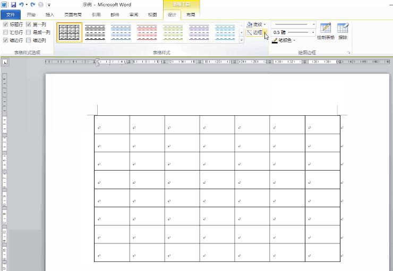
Task: Enable the 最后一列 (Last Column) checkbox
Action: (x=29, y=32)
